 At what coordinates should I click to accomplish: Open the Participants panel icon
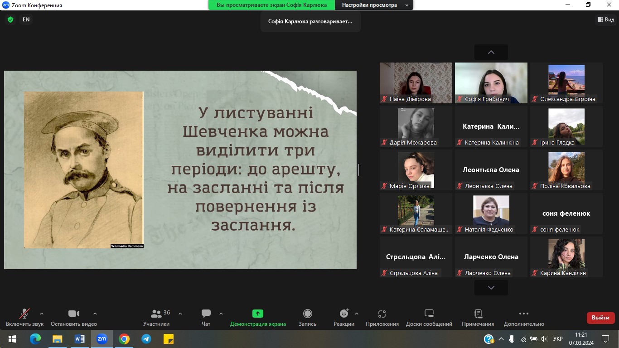click(156, 314)
